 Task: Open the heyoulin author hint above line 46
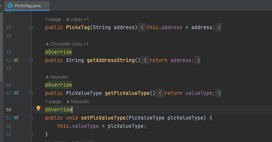(x=57, y=77)
